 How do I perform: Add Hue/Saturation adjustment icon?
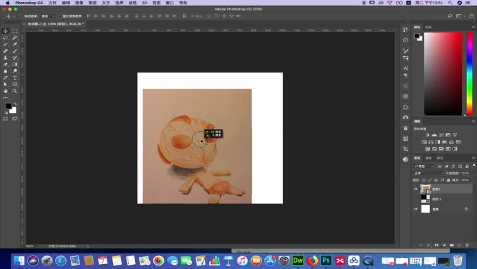click(424, 142)
